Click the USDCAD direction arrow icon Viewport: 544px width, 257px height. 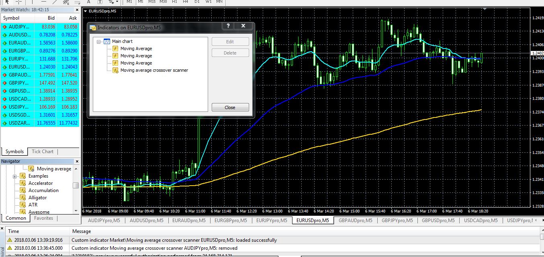click(x=4, y=99)
